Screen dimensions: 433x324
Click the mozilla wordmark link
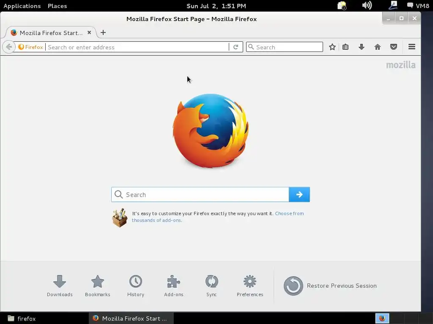coord(401,65)
